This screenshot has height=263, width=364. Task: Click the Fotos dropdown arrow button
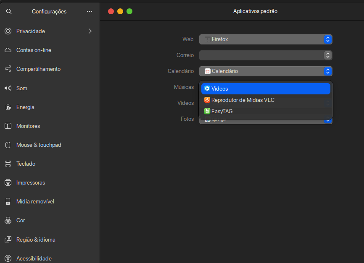[x=327, y=121]
